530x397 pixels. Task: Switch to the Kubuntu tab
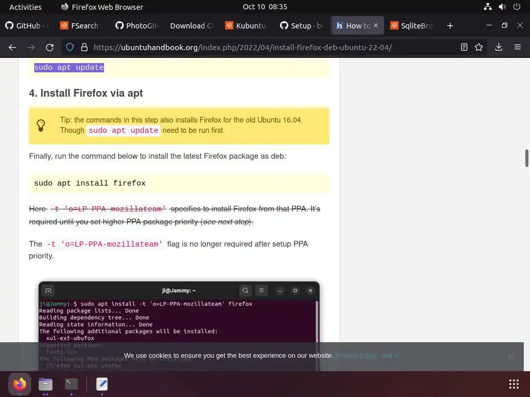pyautogui.click(x=247, y=26)
